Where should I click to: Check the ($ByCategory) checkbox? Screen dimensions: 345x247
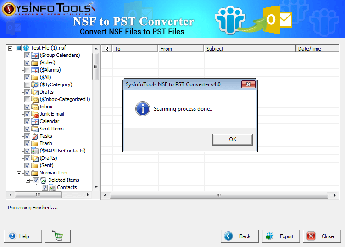(x=27, y=84)
